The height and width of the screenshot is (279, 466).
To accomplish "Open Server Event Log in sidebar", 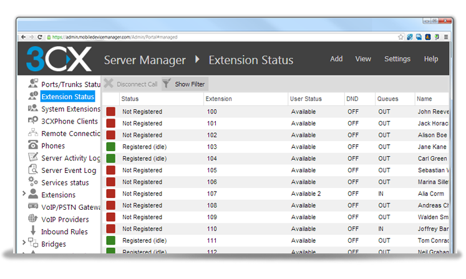I will (69, 170).
